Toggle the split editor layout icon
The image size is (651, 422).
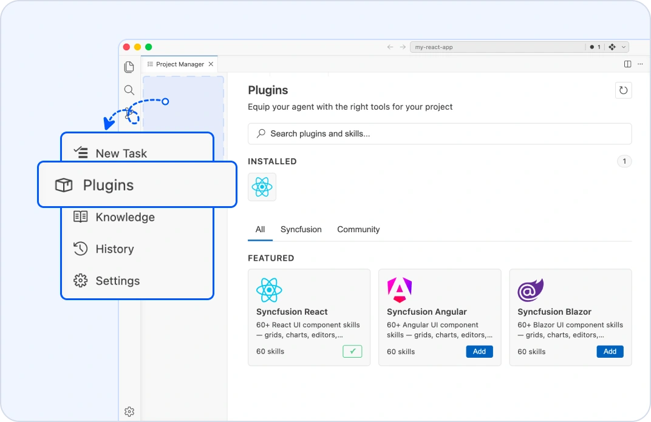tap(628, 64)
